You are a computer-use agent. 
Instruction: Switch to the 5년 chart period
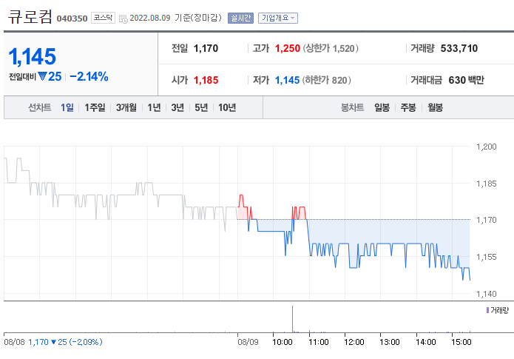click(x=201, y=107)
